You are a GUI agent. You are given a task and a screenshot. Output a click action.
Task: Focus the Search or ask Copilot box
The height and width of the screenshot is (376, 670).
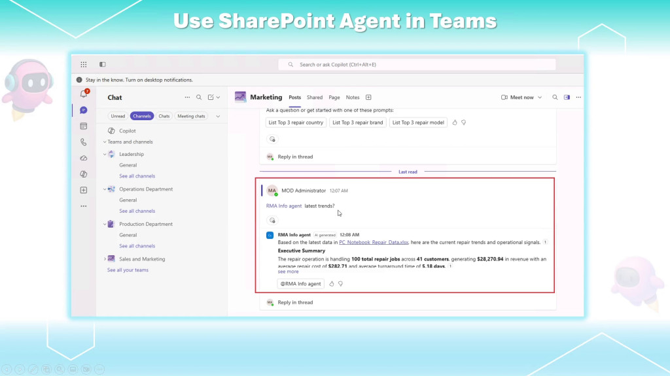417,65
